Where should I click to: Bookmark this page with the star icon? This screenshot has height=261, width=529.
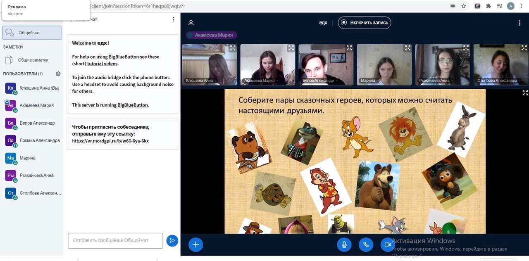click(464, 6)
